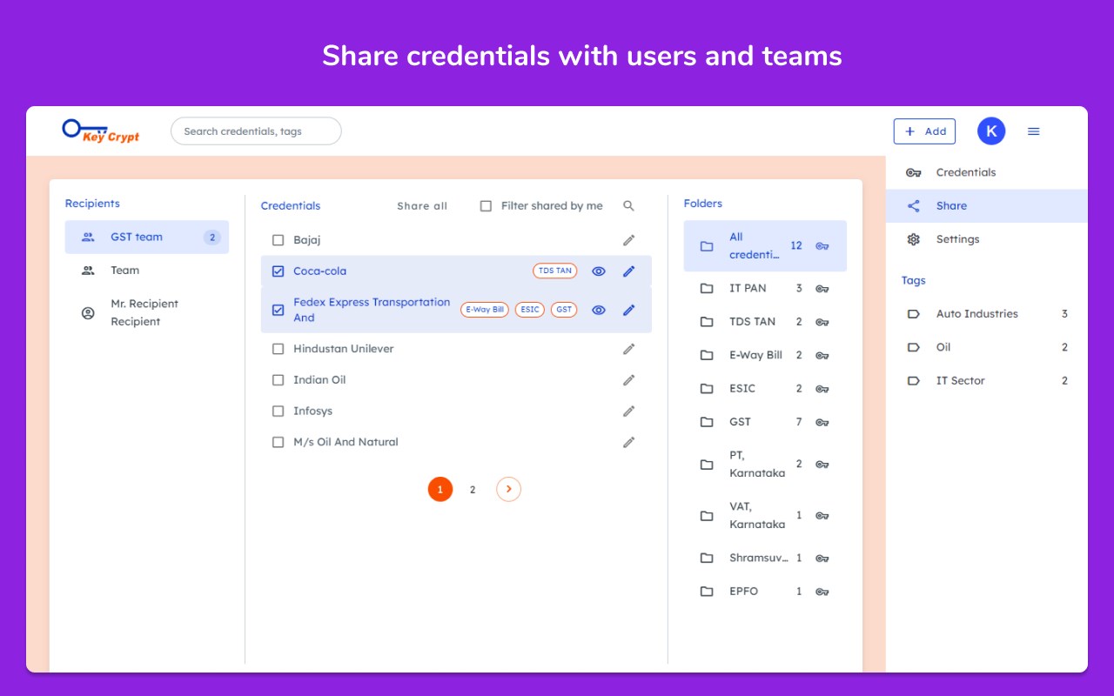
Task: Edit the Bajaj credential pencil icon
Action: pos(629,240)
